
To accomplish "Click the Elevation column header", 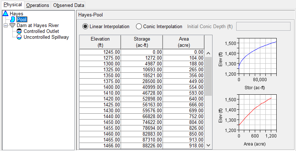I will [x=100, y=42].
